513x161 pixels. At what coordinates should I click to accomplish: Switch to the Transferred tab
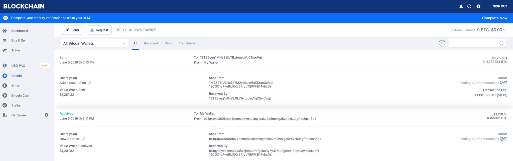pyautogui.click(x=187, y=43)
